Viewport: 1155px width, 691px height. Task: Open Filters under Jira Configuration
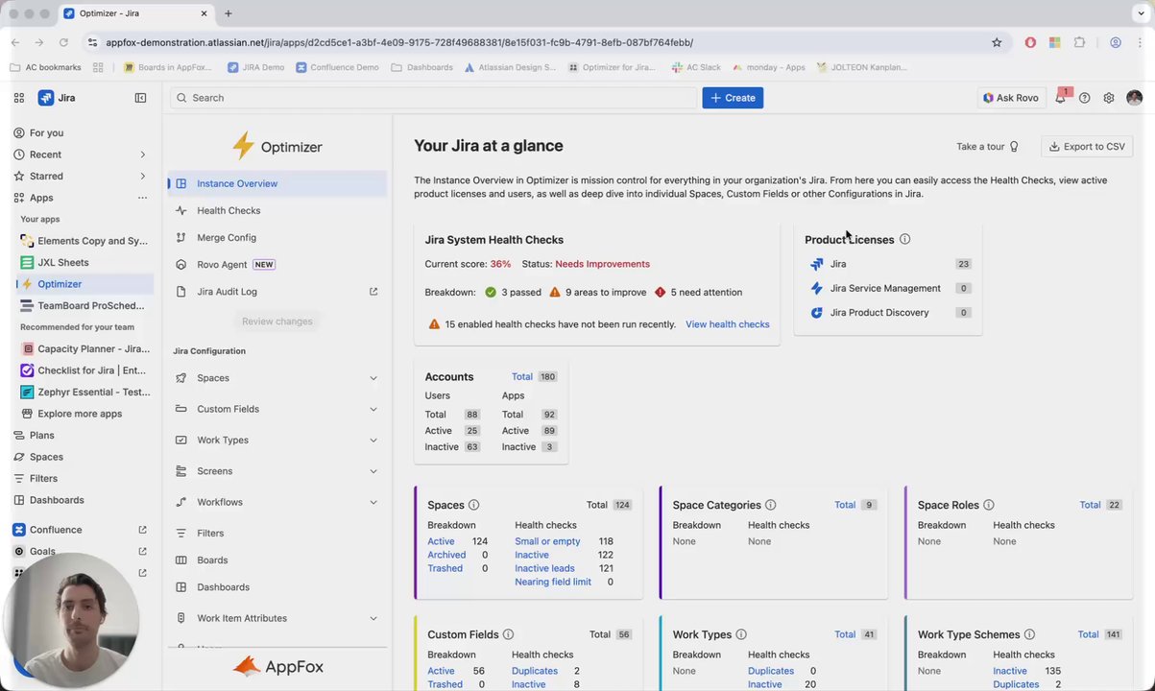pyautogui.click(x=277, y=533)
